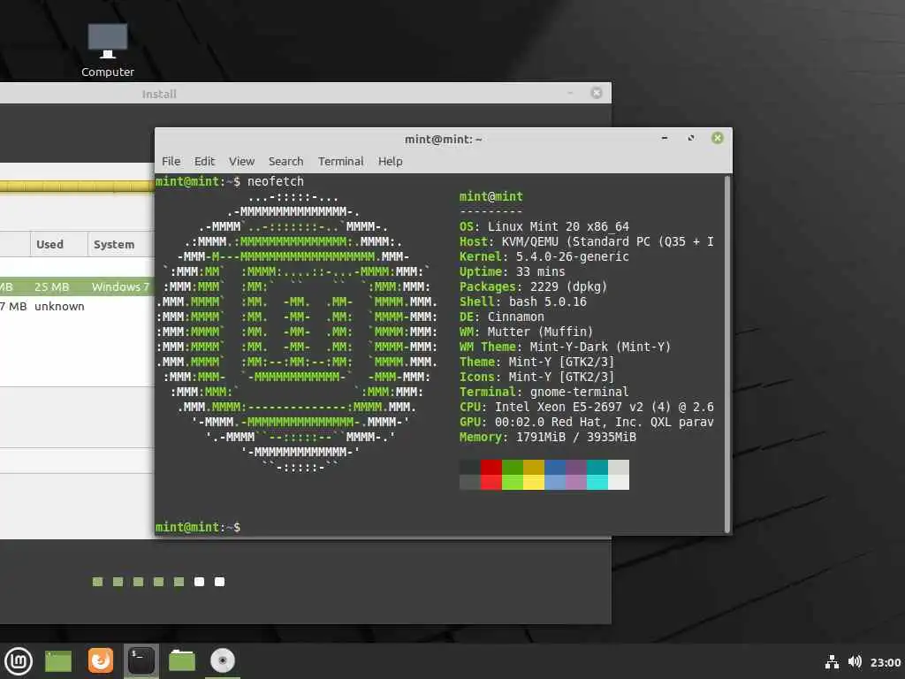This screenshot has width=905, height=679.
Task: Click the System column header in installer
Action: (120, 244)
